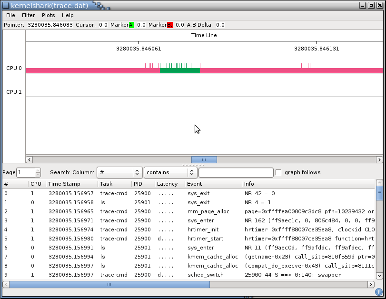The height and width of the screenshot is (299, 386).
Task: Click the event table scroll-right arrow
Action: coord(371,284)
